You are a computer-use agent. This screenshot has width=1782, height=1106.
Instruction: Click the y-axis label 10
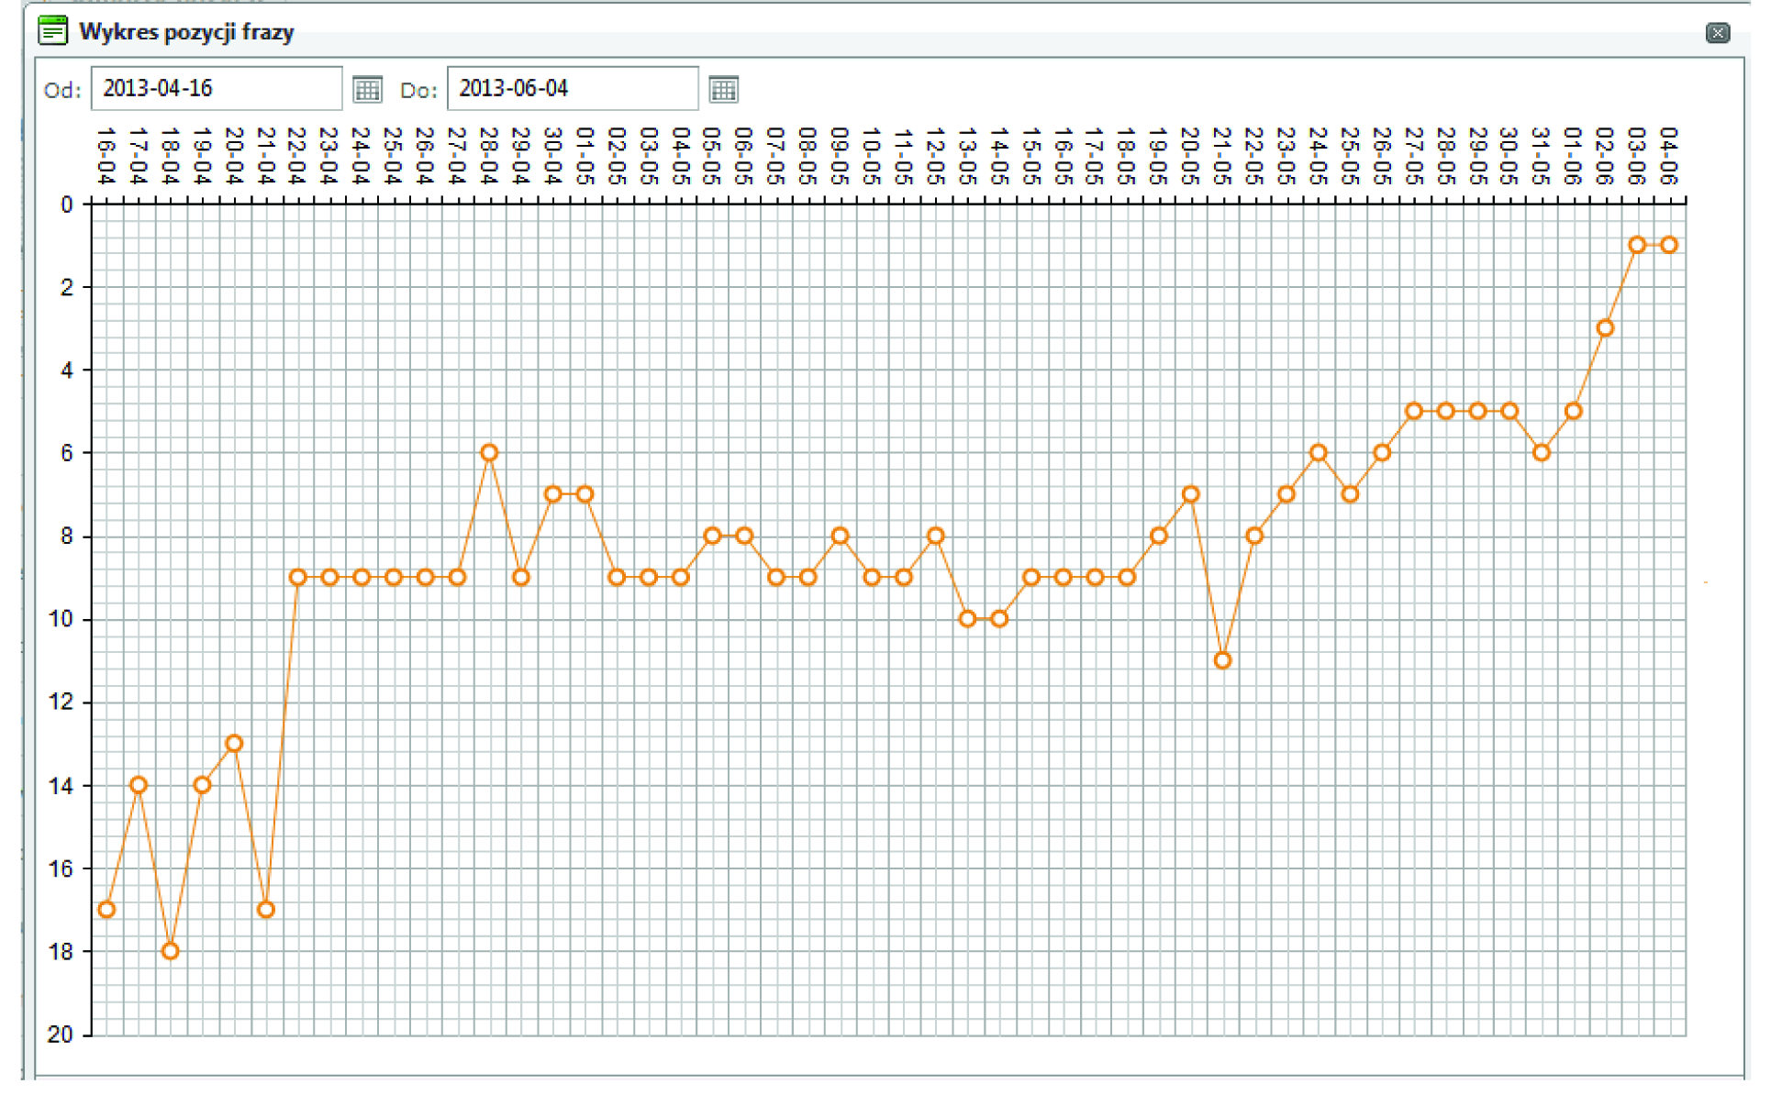[61, 619]
